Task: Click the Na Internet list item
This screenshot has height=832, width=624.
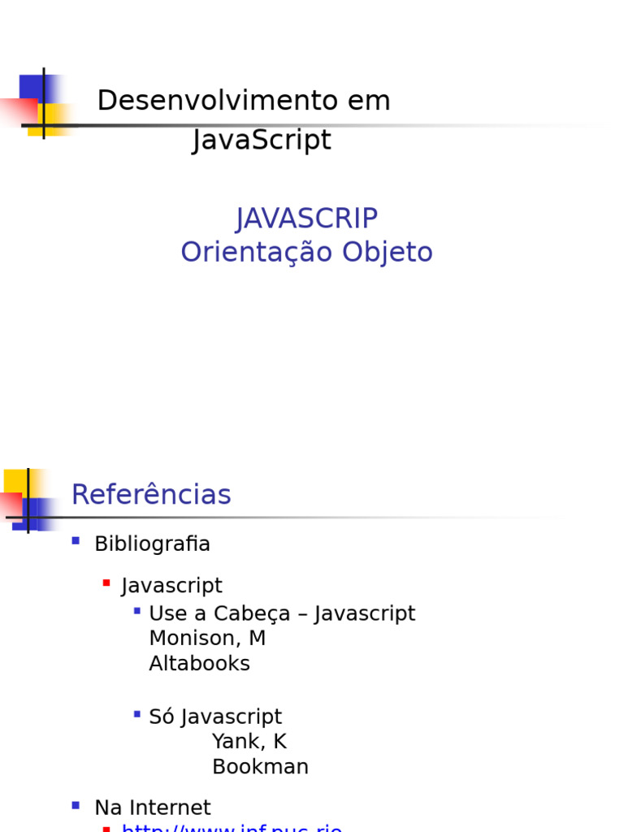Action: point(152,808)
